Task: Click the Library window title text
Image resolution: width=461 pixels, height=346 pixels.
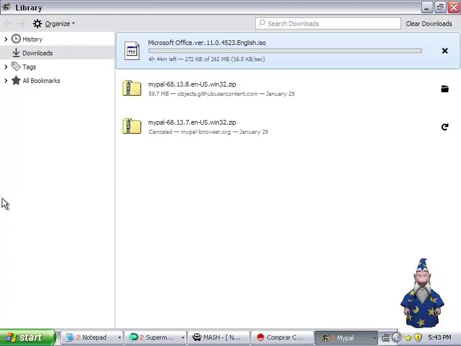Action: tap(28, 7)
